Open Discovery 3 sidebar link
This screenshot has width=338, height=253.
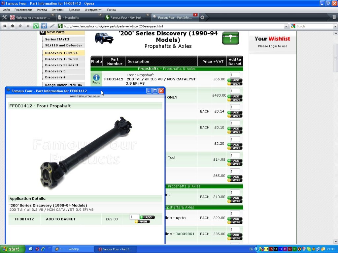64,71
